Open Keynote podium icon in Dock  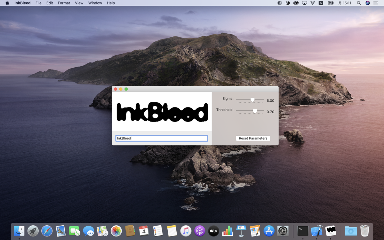241,231
